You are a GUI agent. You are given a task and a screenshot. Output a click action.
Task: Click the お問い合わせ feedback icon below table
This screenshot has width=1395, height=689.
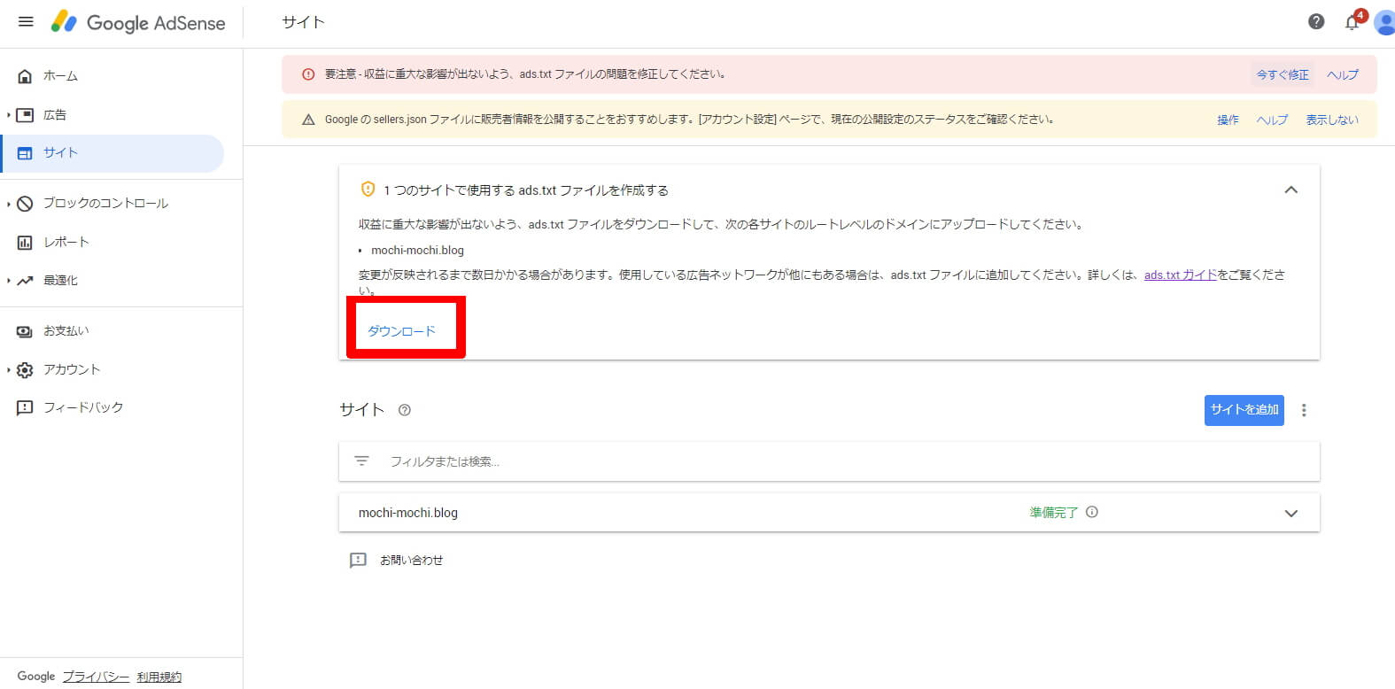[358, 561]
